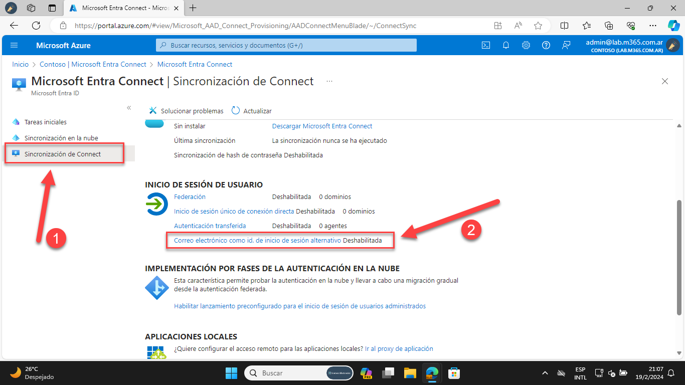Open Task View from the taskbar
685x385 pixels.
pos(388,373)
